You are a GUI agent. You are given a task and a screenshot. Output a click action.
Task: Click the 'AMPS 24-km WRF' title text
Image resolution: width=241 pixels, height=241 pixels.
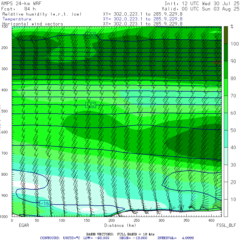(21, 3)
